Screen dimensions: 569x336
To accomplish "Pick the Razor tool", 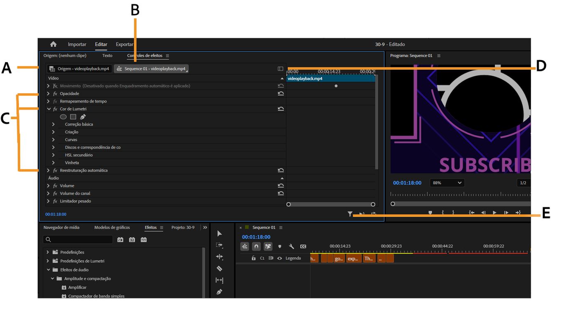I will (x=219, y=268).
